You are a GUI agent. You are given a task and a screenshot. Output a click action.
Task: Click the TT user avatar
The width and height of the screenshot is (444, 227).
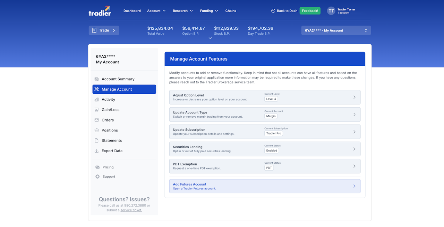331,11
